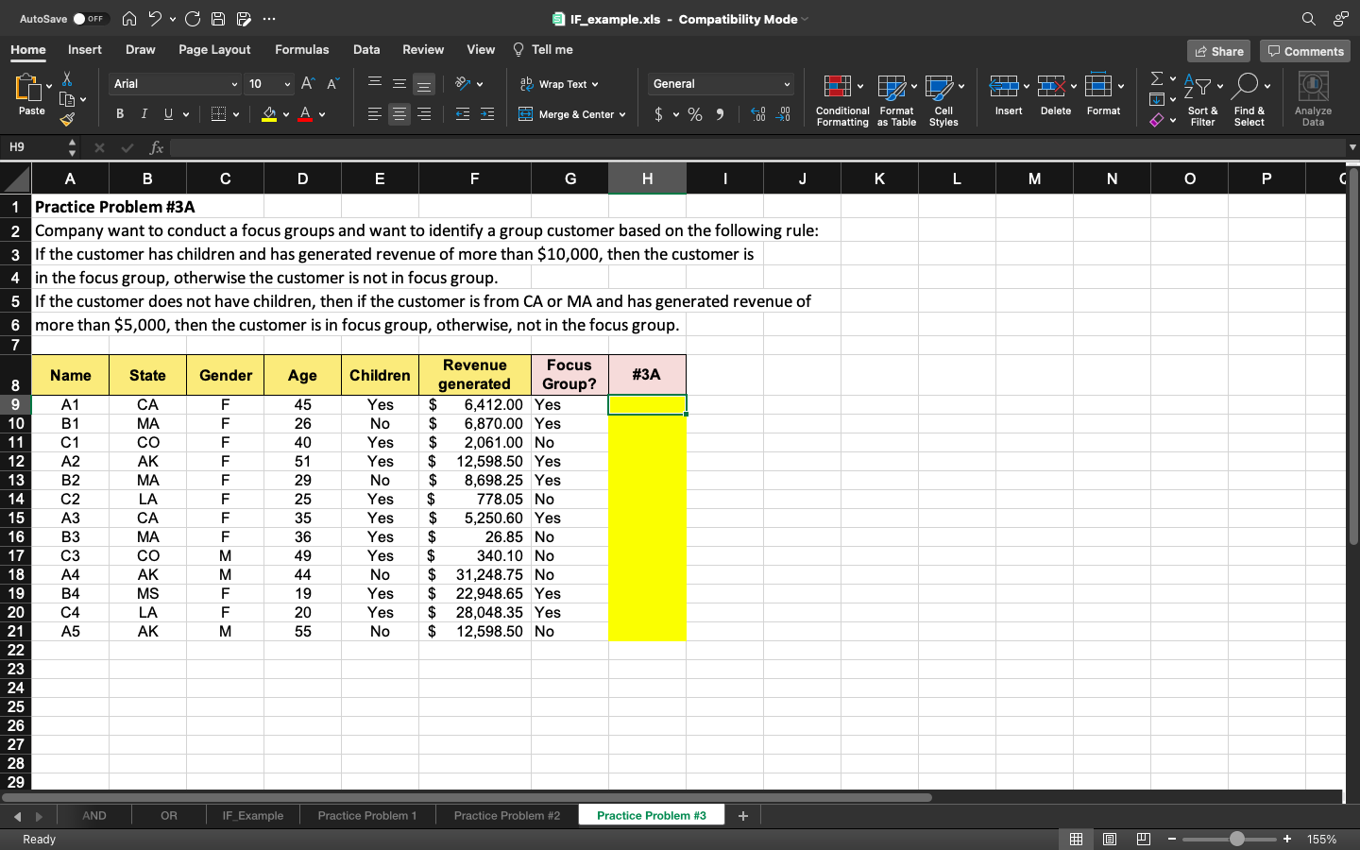The width and height of the screenshot is (1360, 850).
Task: Switch to the Practice Problem #2 sheet
Action: point(506,815)
